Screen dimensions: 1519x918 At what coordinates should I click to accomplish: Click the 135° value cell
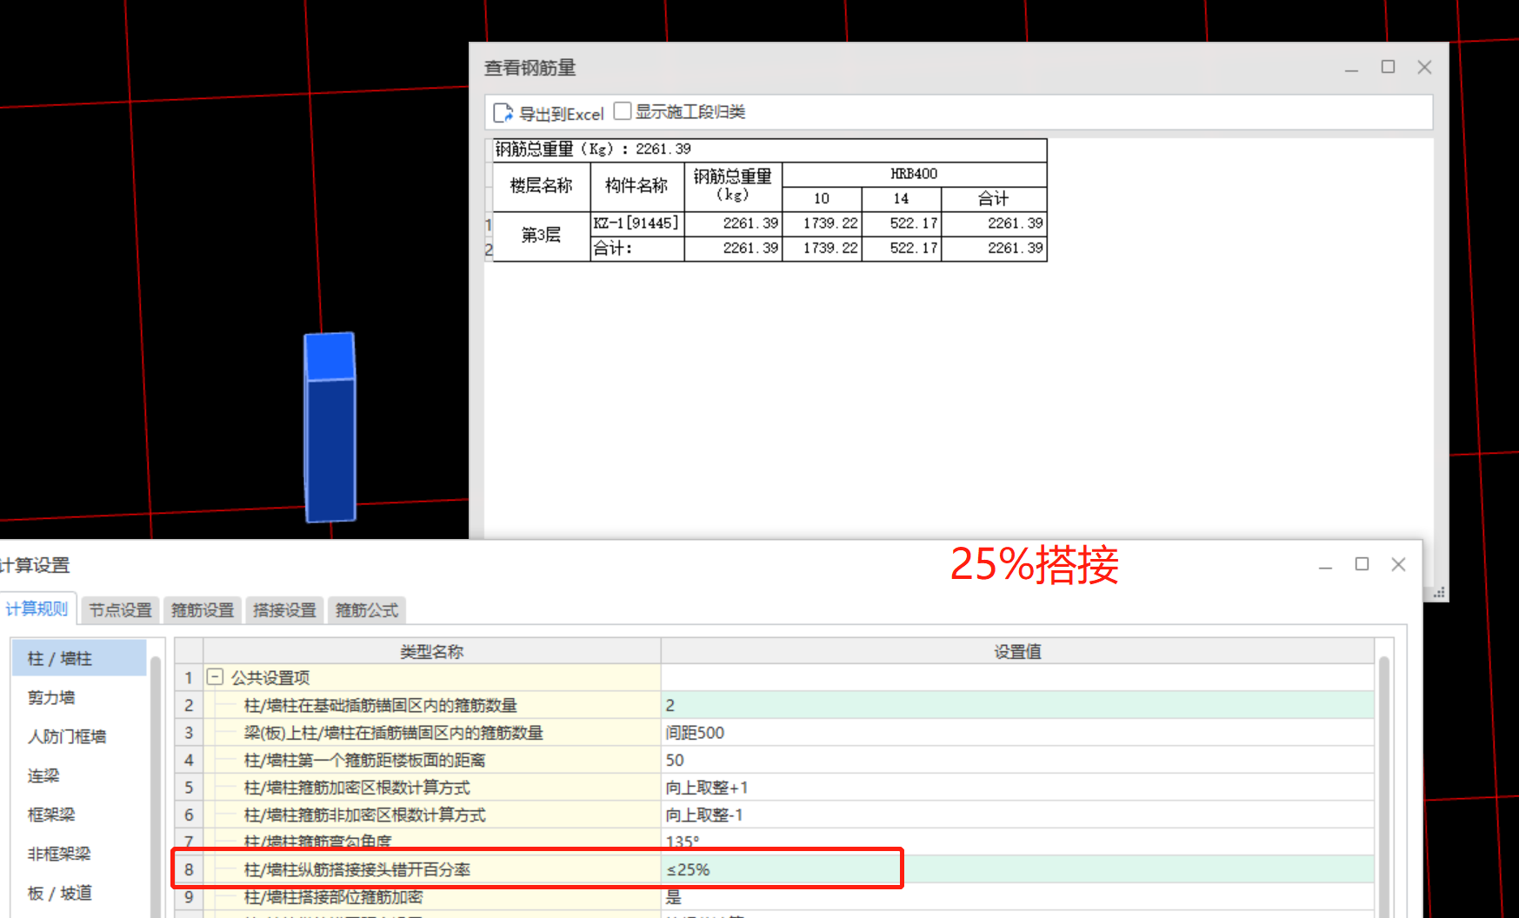point(1017,841)
